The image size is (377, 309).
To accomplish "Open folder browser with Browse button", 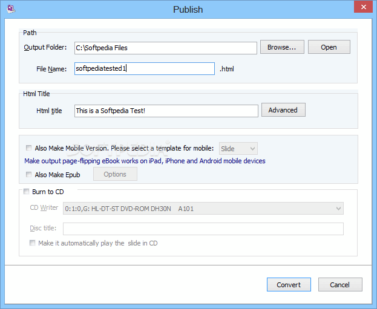I will [282, 47].
